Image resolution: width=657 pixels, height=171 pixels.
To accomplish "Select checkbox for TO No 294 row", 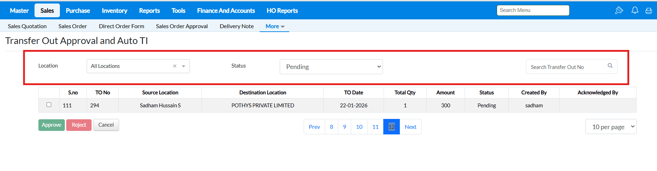I will point(49,105).
